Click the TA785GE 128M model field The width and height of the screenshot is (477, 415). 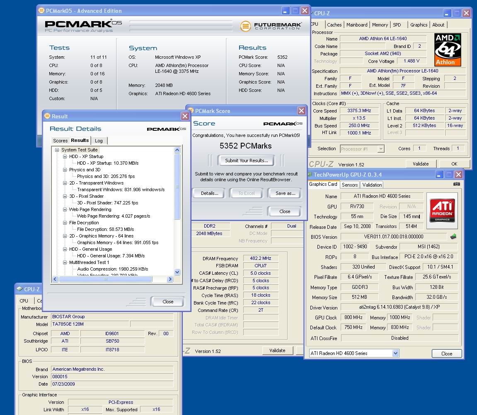[90, 324]
